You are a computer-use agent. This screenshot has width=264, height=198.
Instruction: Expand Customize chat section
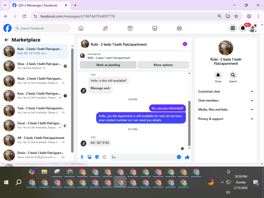tap(225, 91)
